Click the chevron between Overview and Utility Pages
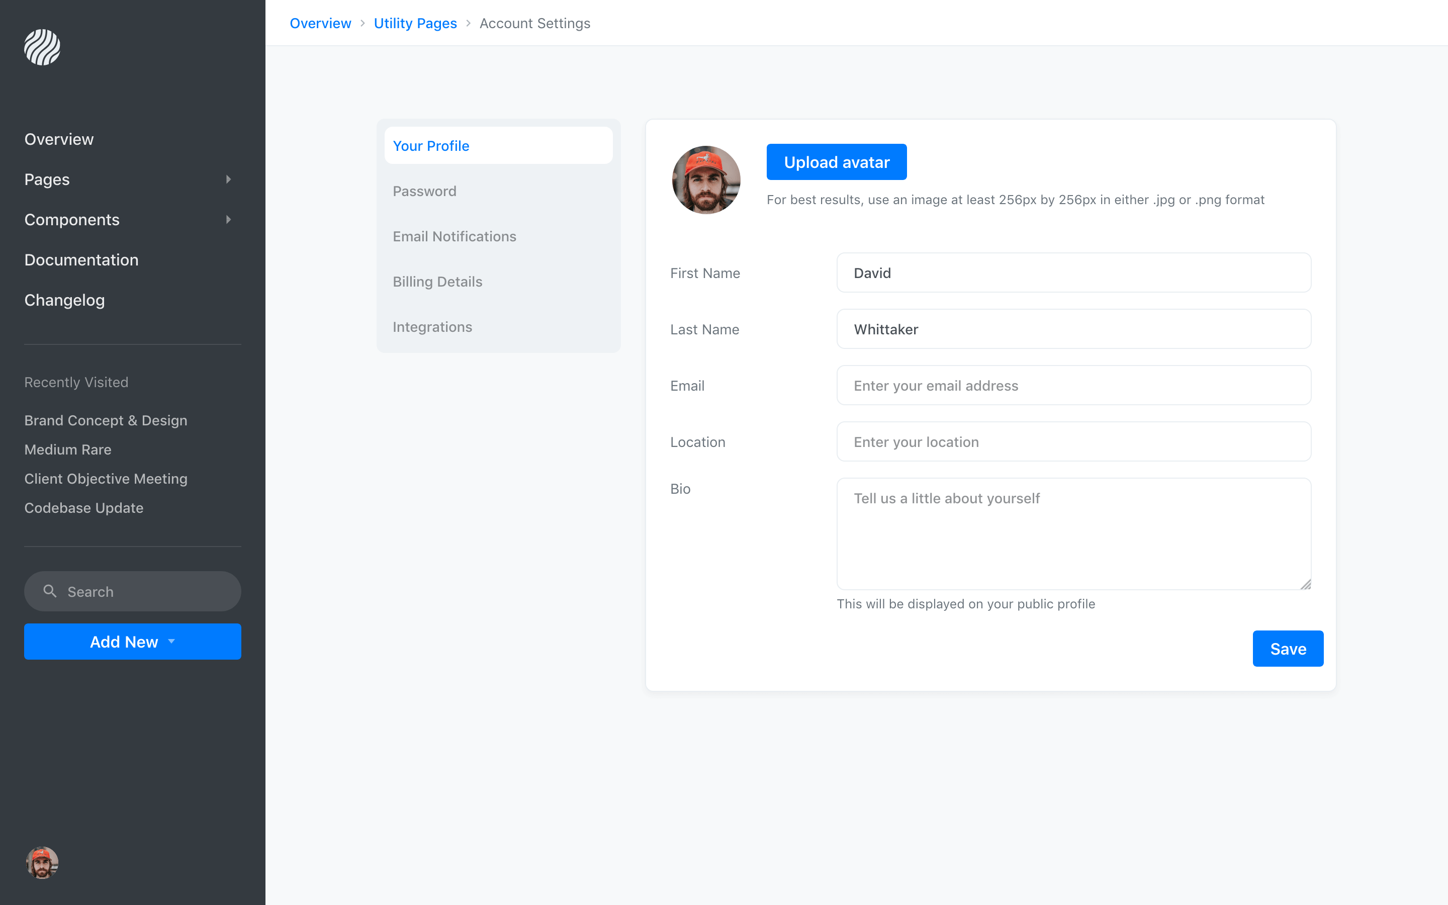The height and width of the screenshot is (905, 1448). (362, 23)
